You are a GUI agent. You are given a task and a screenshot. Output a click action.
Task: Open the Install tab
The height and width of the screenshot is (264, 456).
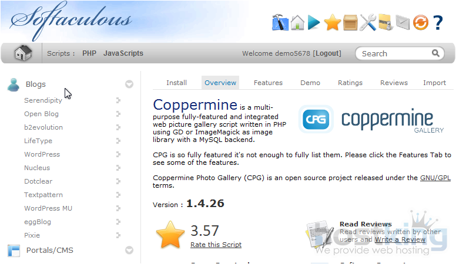click(176, 83)
